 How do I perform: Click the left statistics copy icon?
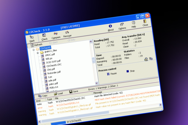point(146,59)
